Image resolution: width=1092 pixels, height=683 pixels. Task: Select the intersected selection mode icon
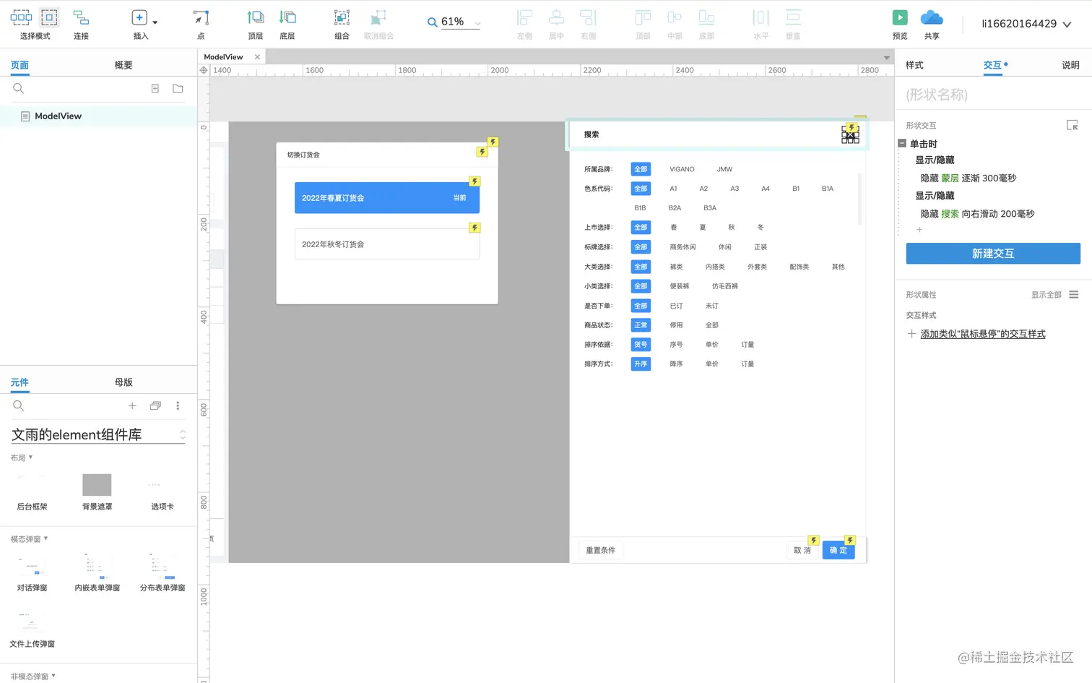21,17
